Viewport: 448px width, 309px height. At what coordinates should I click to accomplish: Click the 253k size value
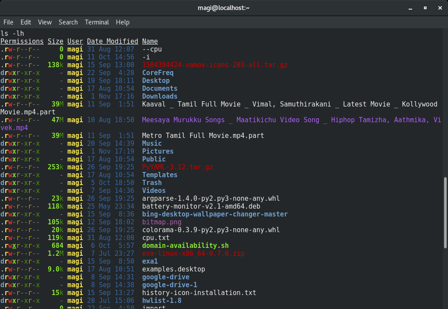(x=56, y=167)
